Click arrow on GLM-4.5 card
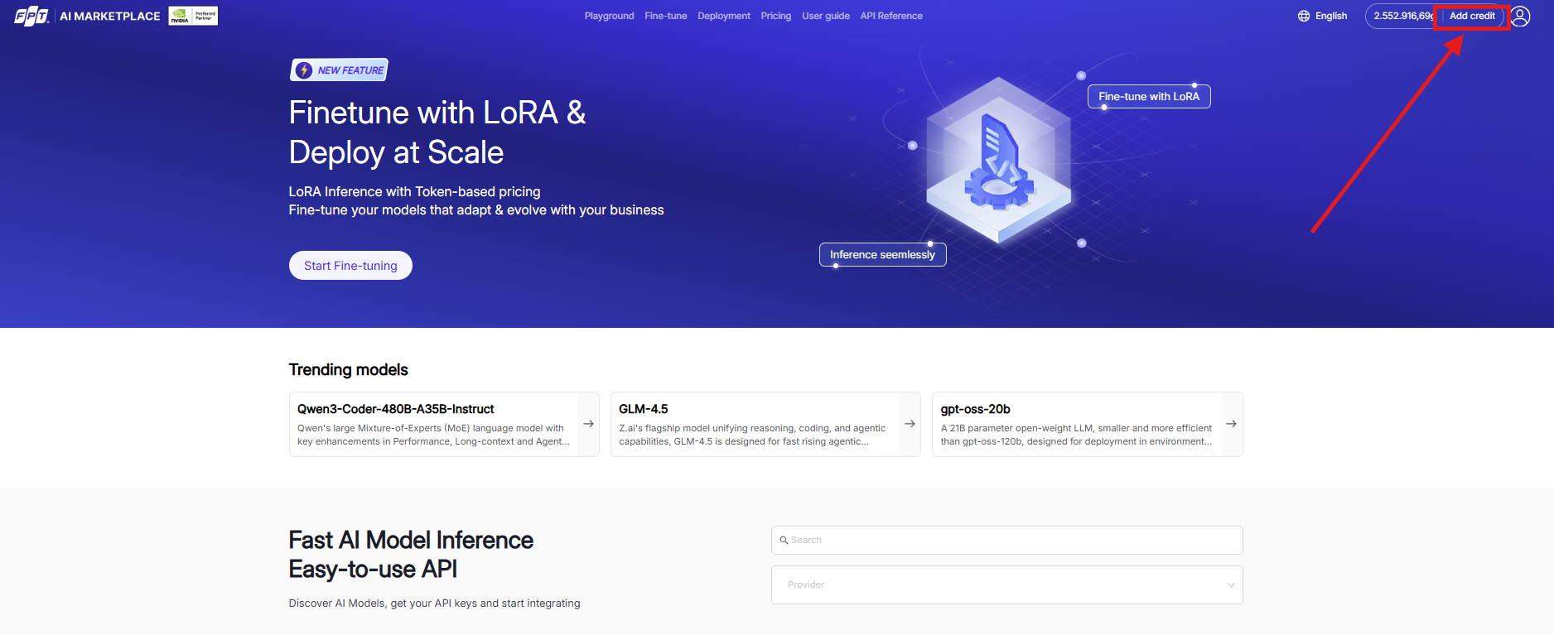The height and width of the screenshot is (635, 1554). 910,424
